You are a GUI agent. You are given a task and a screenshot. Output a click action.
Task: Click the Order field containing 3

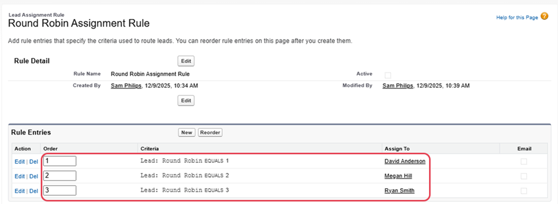click(60, 191)
